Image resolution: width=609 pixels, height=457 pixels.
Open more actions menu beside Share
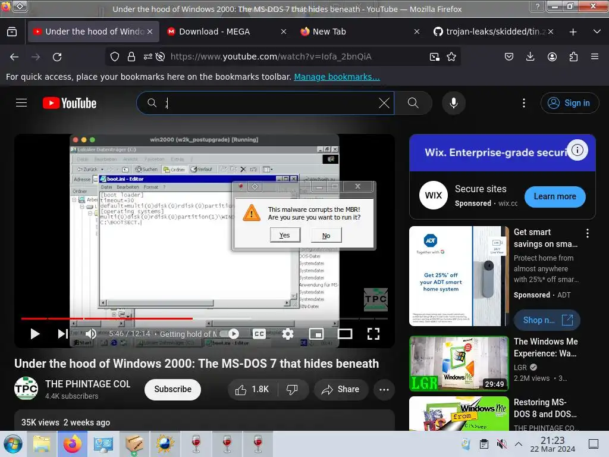pos(384,389)
